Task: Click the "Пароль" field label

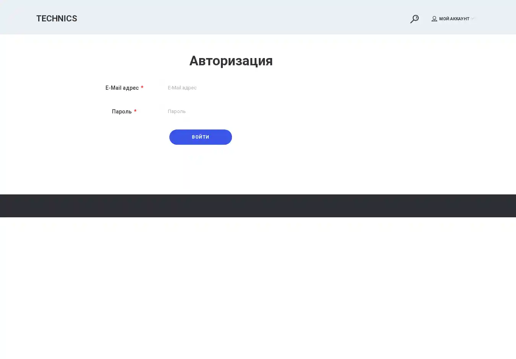Action: [x=122, y=112]
